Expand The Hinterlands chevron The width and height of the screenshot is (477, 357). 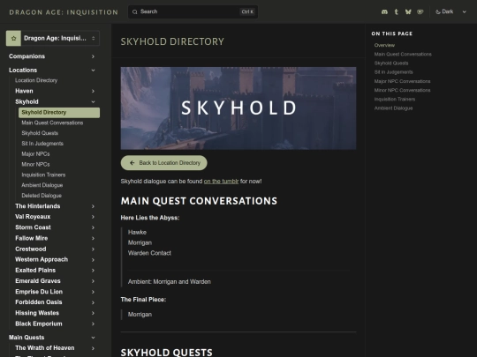pos(93,206)
